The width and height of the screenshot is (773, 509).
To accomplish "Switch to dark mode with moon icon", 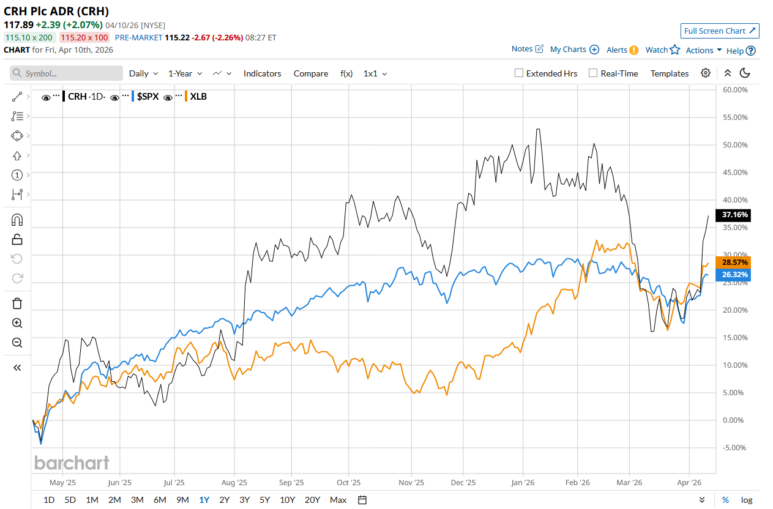I will pyautogui.click(x=745, y=73).
